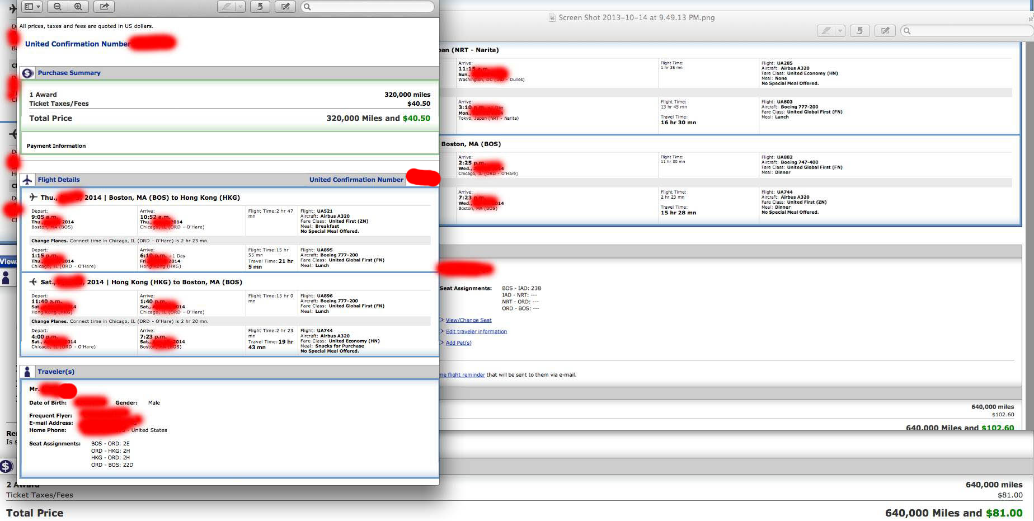
Task: Click flight number UA895
Action: click(325, 250)
